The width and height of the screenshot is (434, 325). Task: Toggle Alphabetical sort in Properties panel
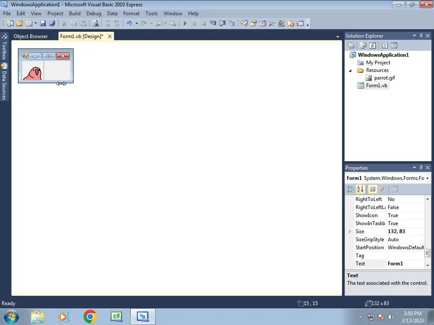tap(360, 189)
